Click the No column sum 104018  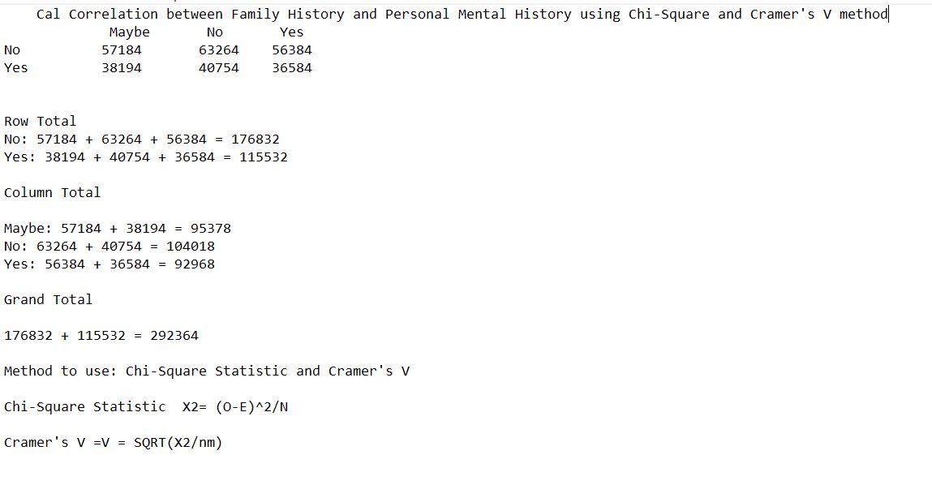190,246
